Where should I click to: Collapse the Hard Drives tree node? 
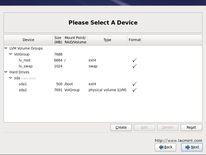coord(6,72)
